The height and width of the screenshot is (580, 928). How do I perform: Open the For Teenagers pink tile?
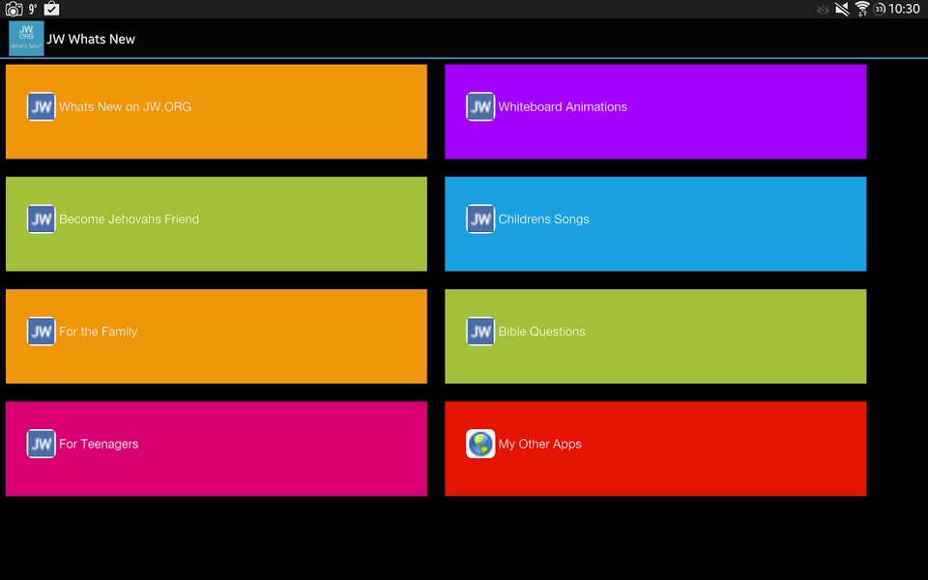[216, 449]
